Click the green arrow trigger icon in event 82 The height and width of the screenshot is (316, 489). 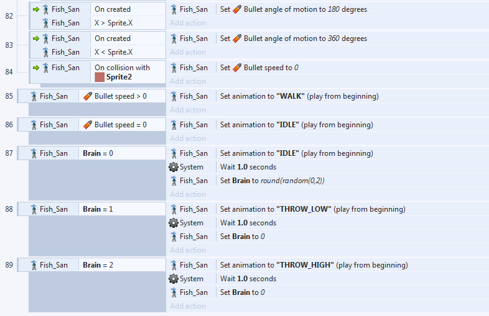point(35,9)
